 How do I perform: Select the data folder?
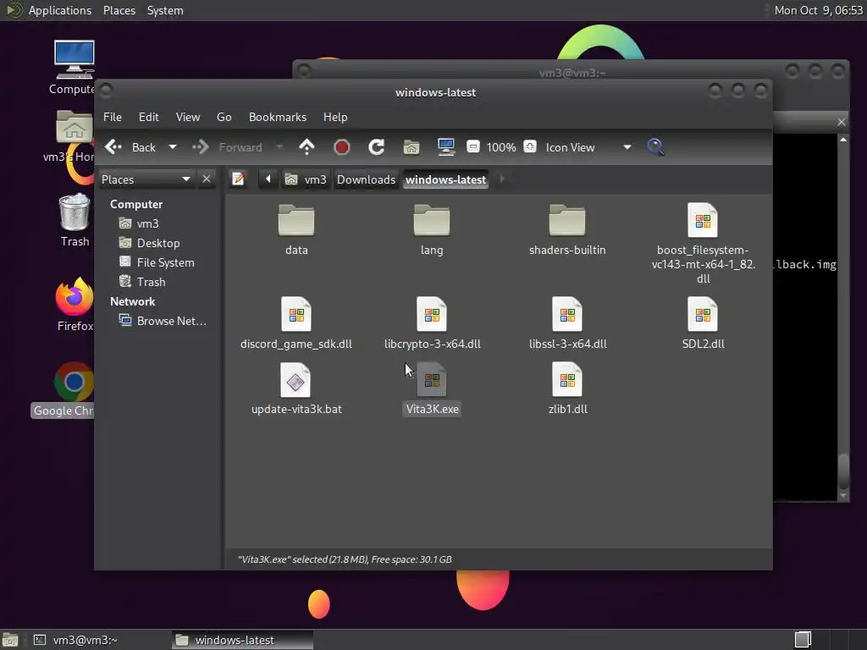(296, 229)
